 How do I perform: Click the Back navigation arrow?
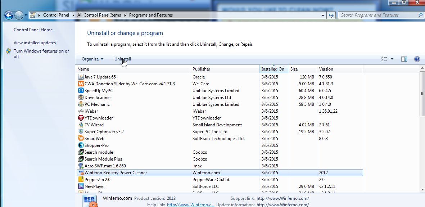pyautogui.click(x=9, y=15)
